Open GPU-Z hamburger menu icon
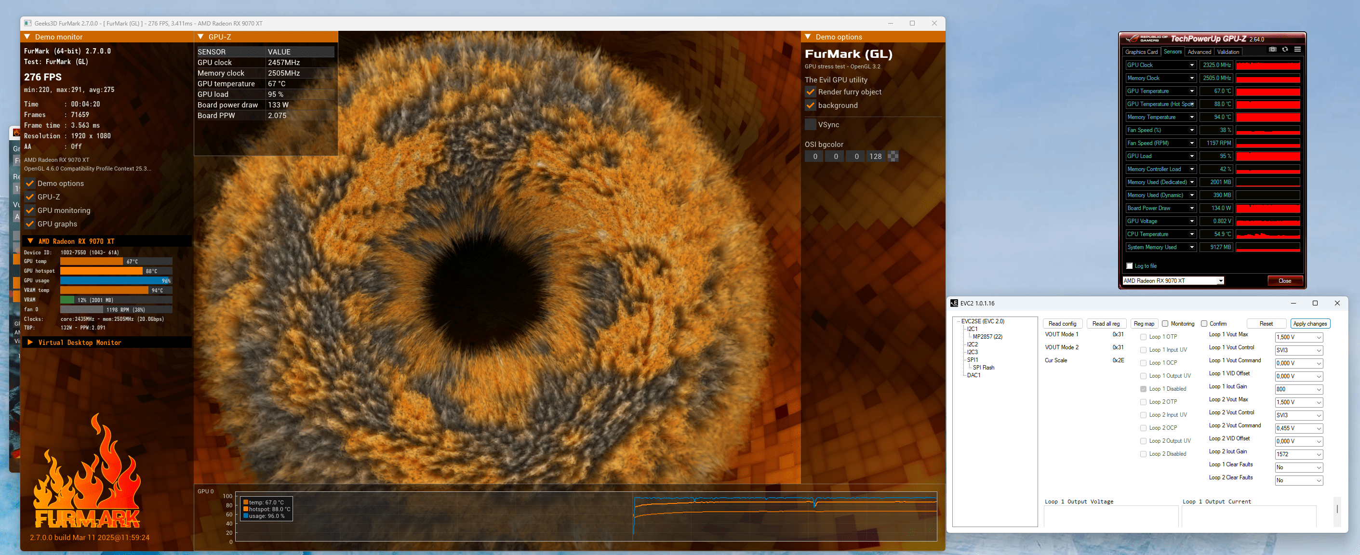Screen dimensions: 1360x555 [1297, 50]
